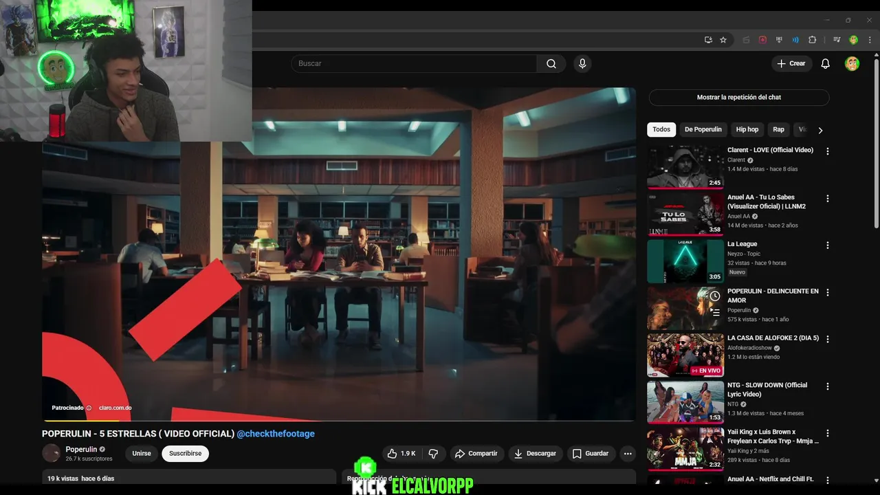Screen dimensions: 880x495
Task: Select the Rap filter chip
Action: (778, 129)
